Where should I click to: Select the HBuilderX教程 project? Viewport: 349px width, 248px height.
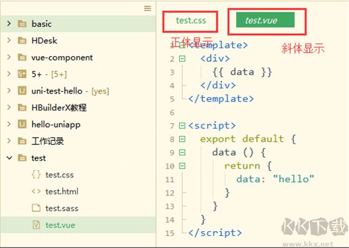pos(59,108)
